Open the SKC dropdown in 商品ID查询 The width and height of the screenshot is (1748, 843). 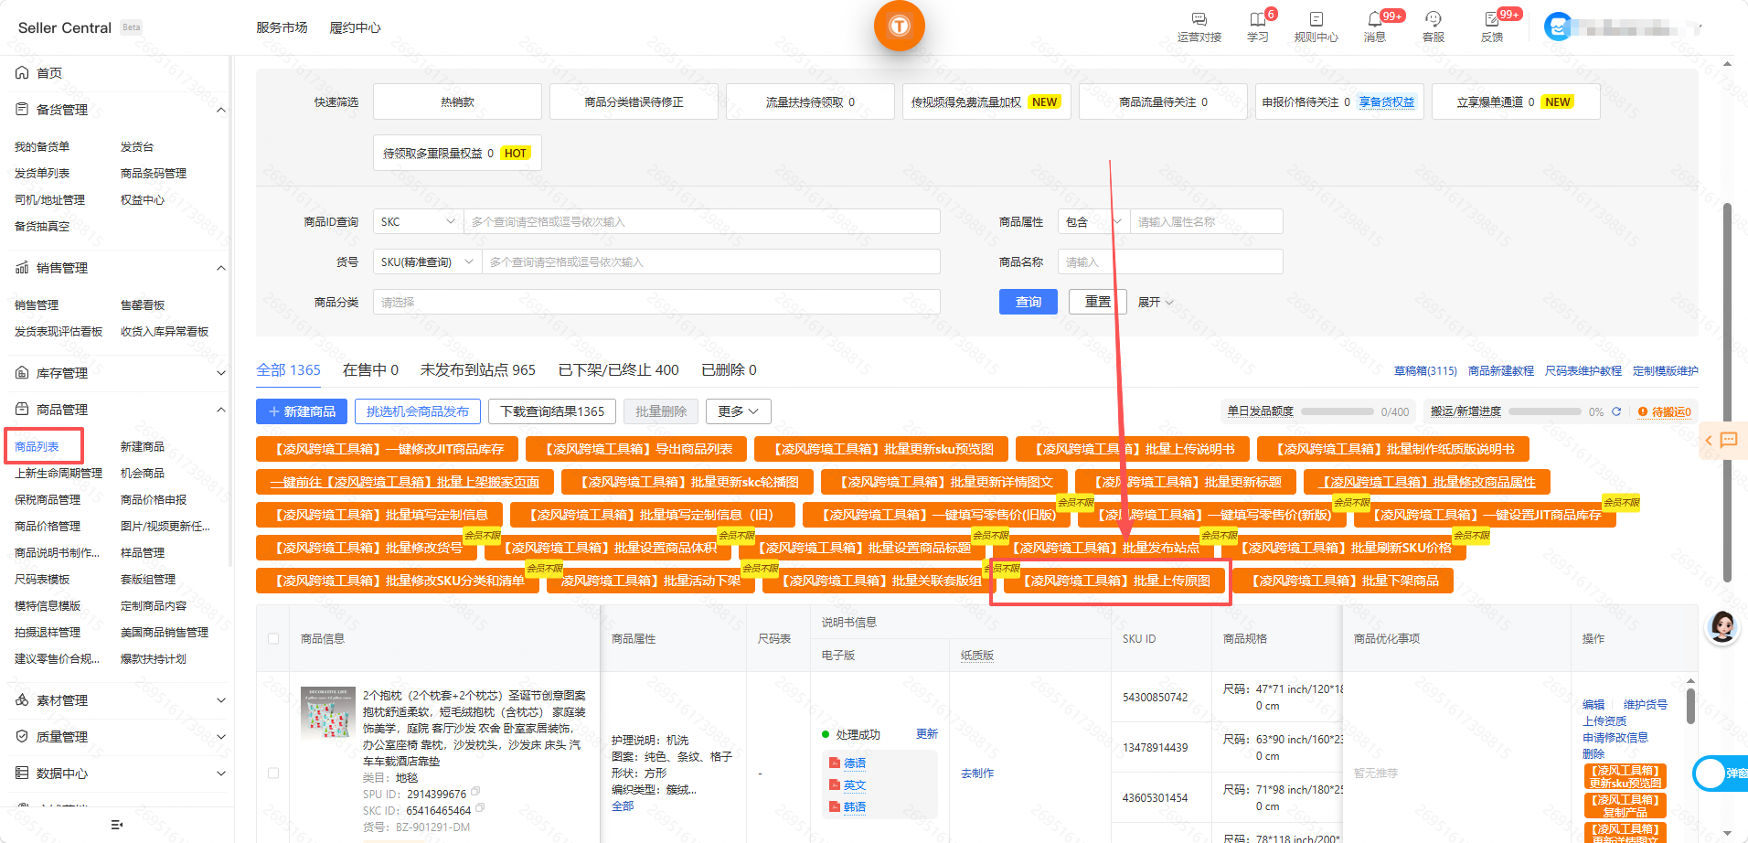click(x=417, y=220)
